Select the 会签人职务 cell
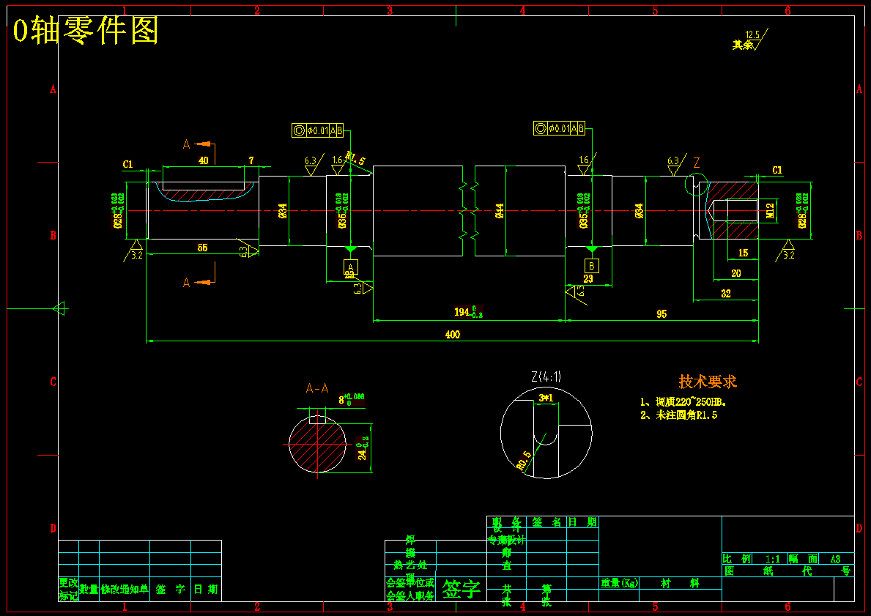The width and height of the screenshot is (871, 616). pyautogui.click(x=410, y=595)
